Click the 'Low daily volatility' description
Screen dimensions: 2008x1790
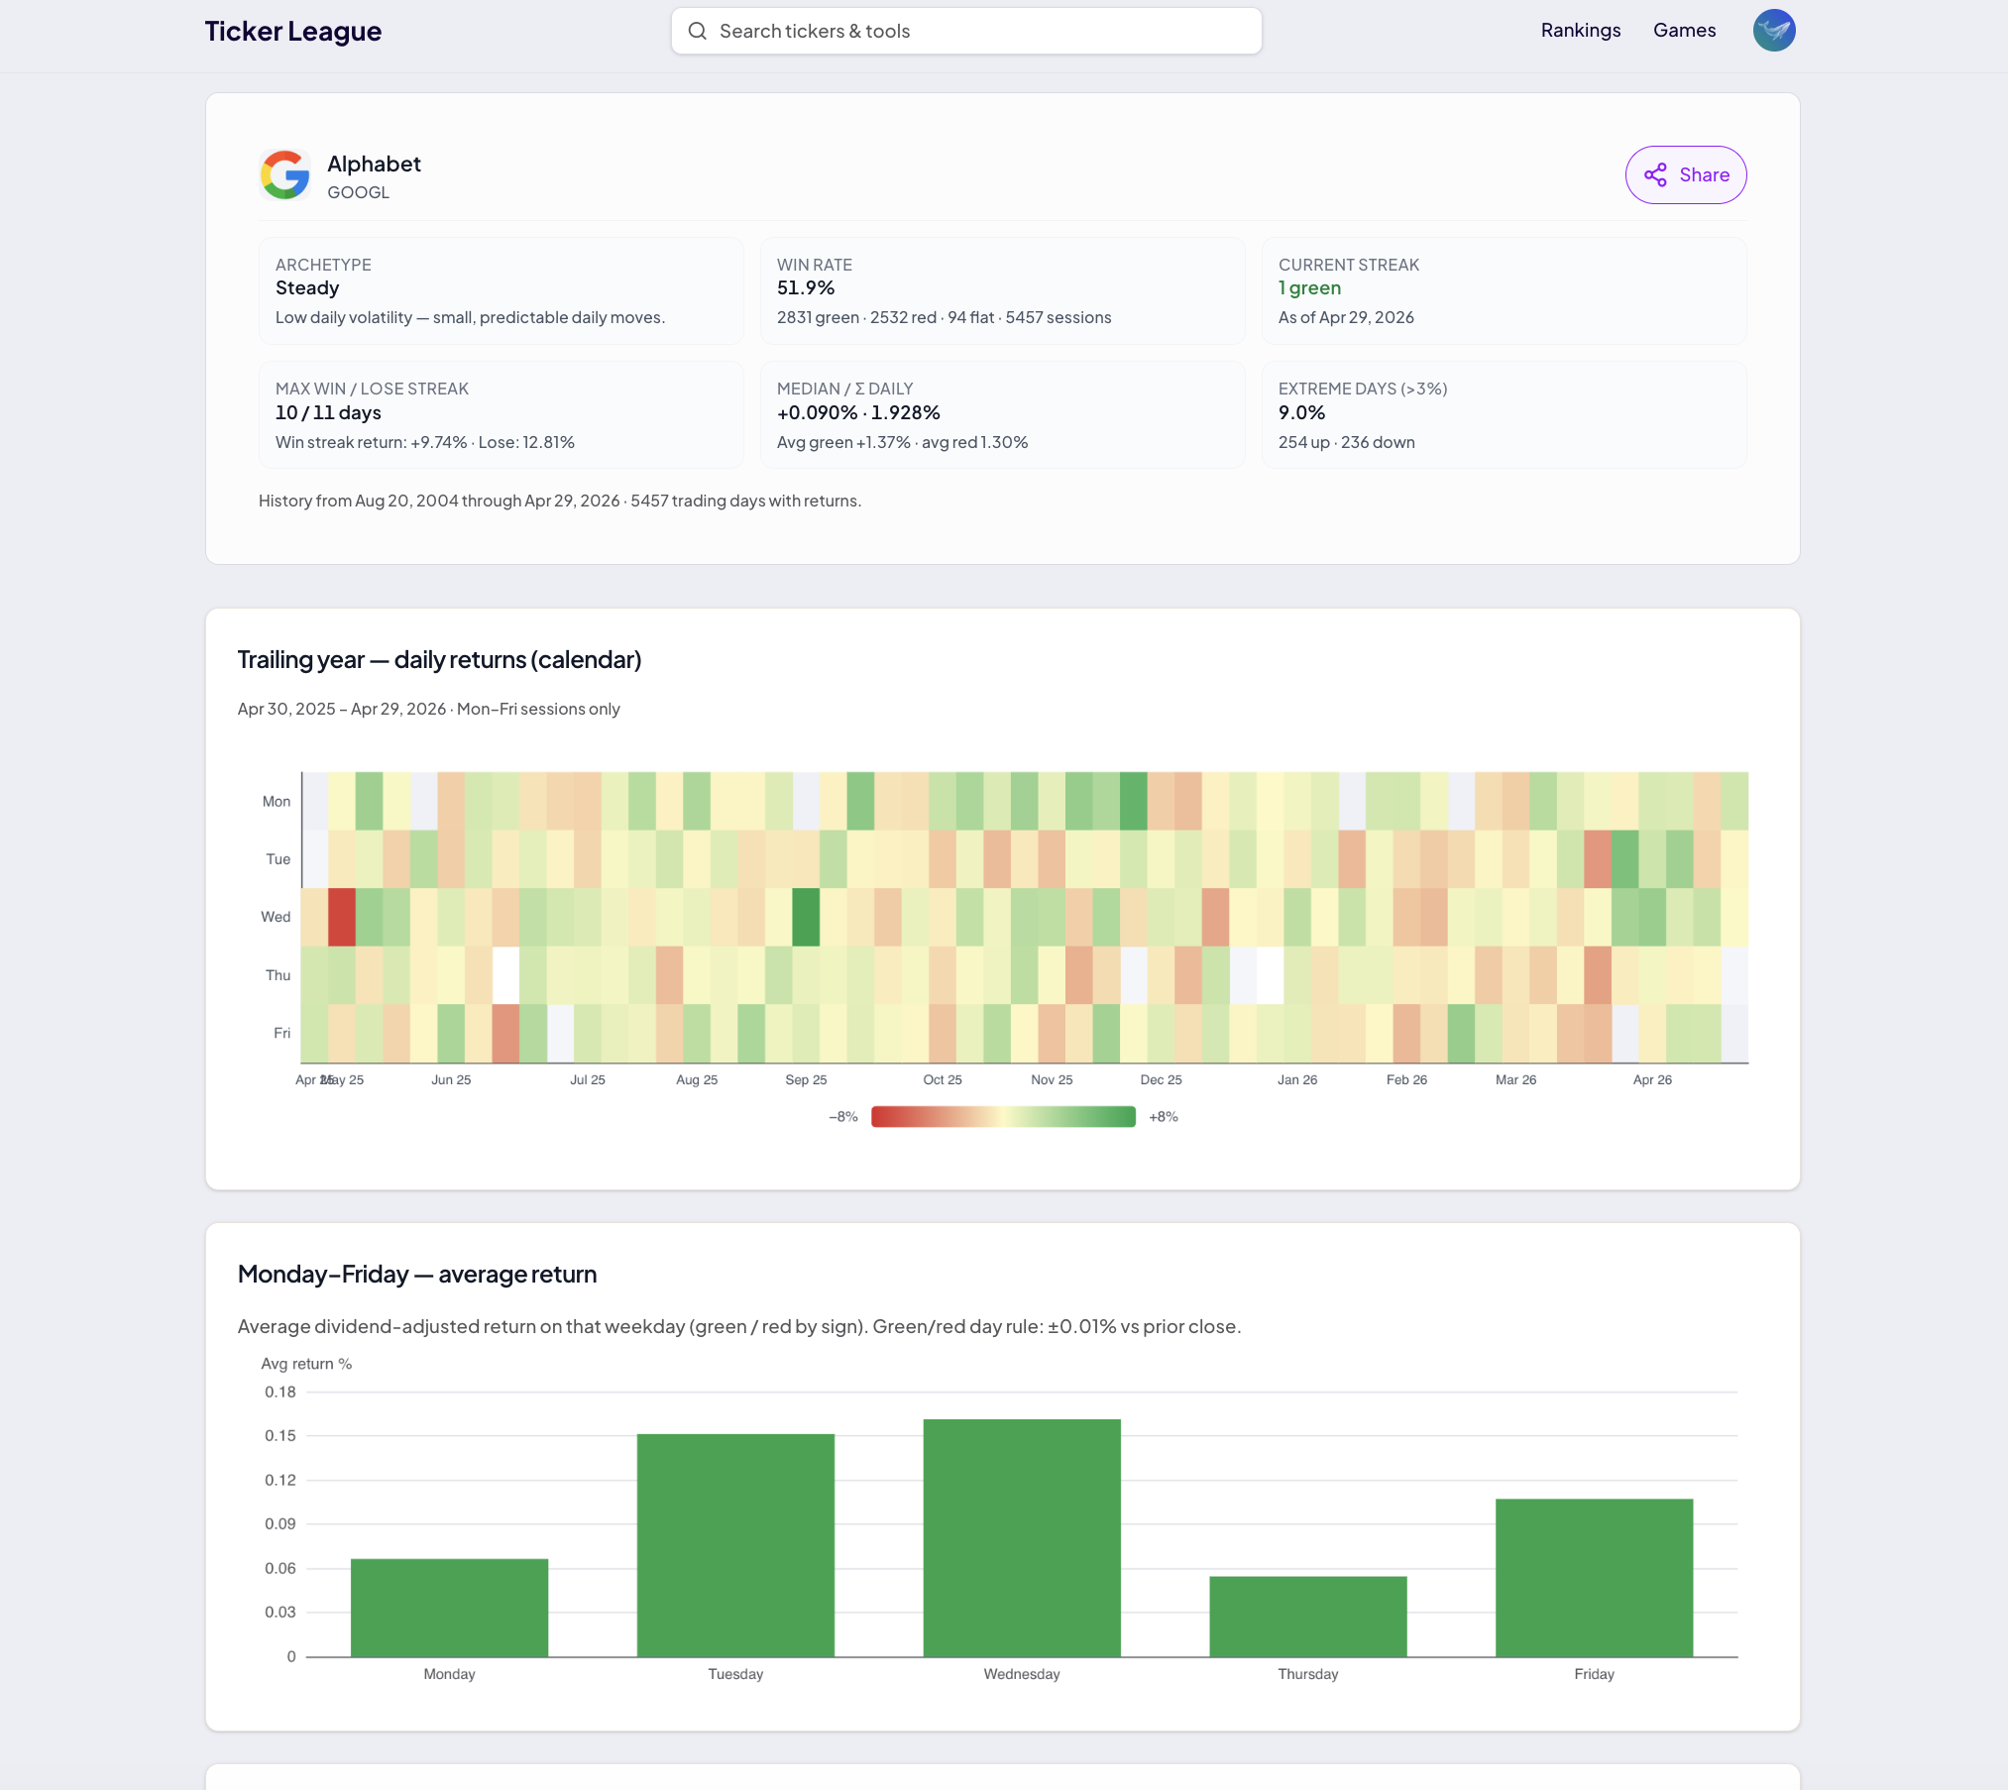[x=470, y=318]
